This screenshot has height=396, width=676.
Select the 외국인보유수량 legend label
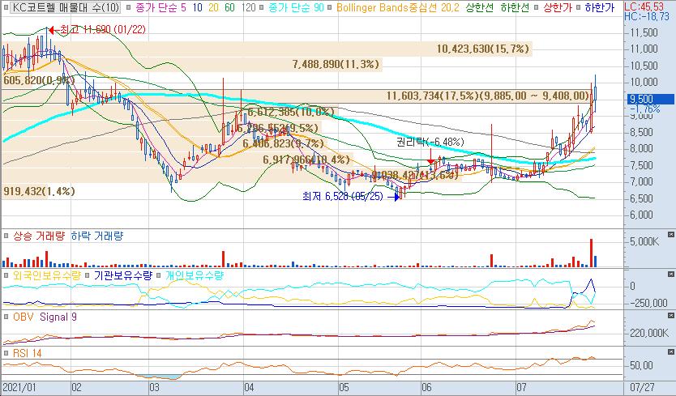46,275
